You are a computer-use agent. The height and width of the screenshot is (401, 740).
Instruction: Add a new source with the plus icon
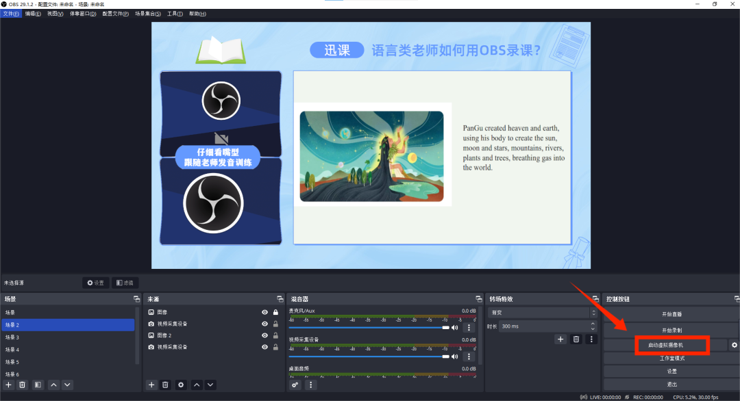[151, 385]
